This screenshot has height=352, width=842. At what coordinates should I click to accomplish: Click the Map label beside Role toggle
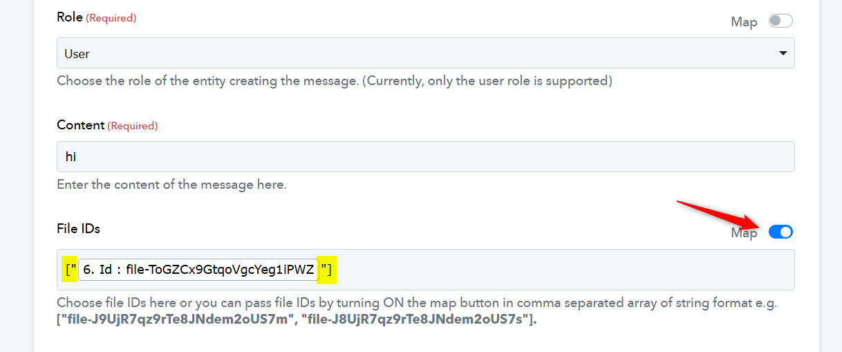point(744,21)
